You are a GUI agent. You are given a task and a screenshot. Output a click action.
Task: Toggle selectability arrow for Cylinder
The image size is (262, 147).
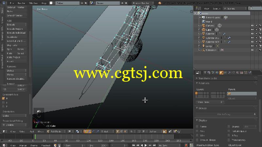256,34
